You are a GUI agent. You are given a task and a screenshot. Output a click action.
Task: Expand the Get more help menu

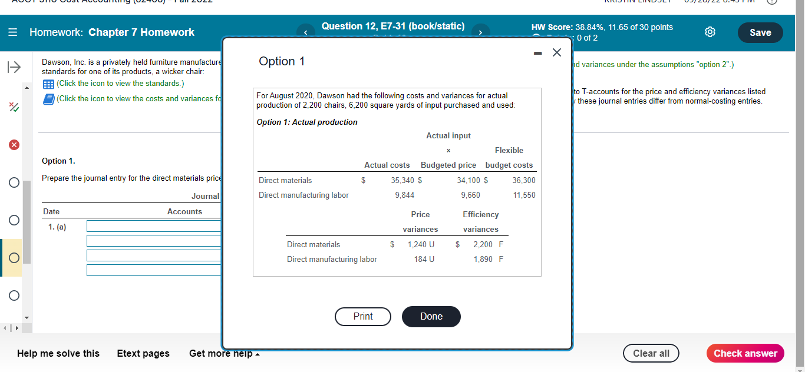tap(225, 353)
